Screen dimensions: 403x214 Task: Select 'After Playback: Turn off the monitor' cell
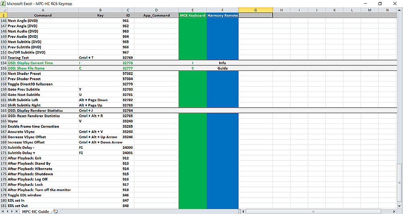43,190
